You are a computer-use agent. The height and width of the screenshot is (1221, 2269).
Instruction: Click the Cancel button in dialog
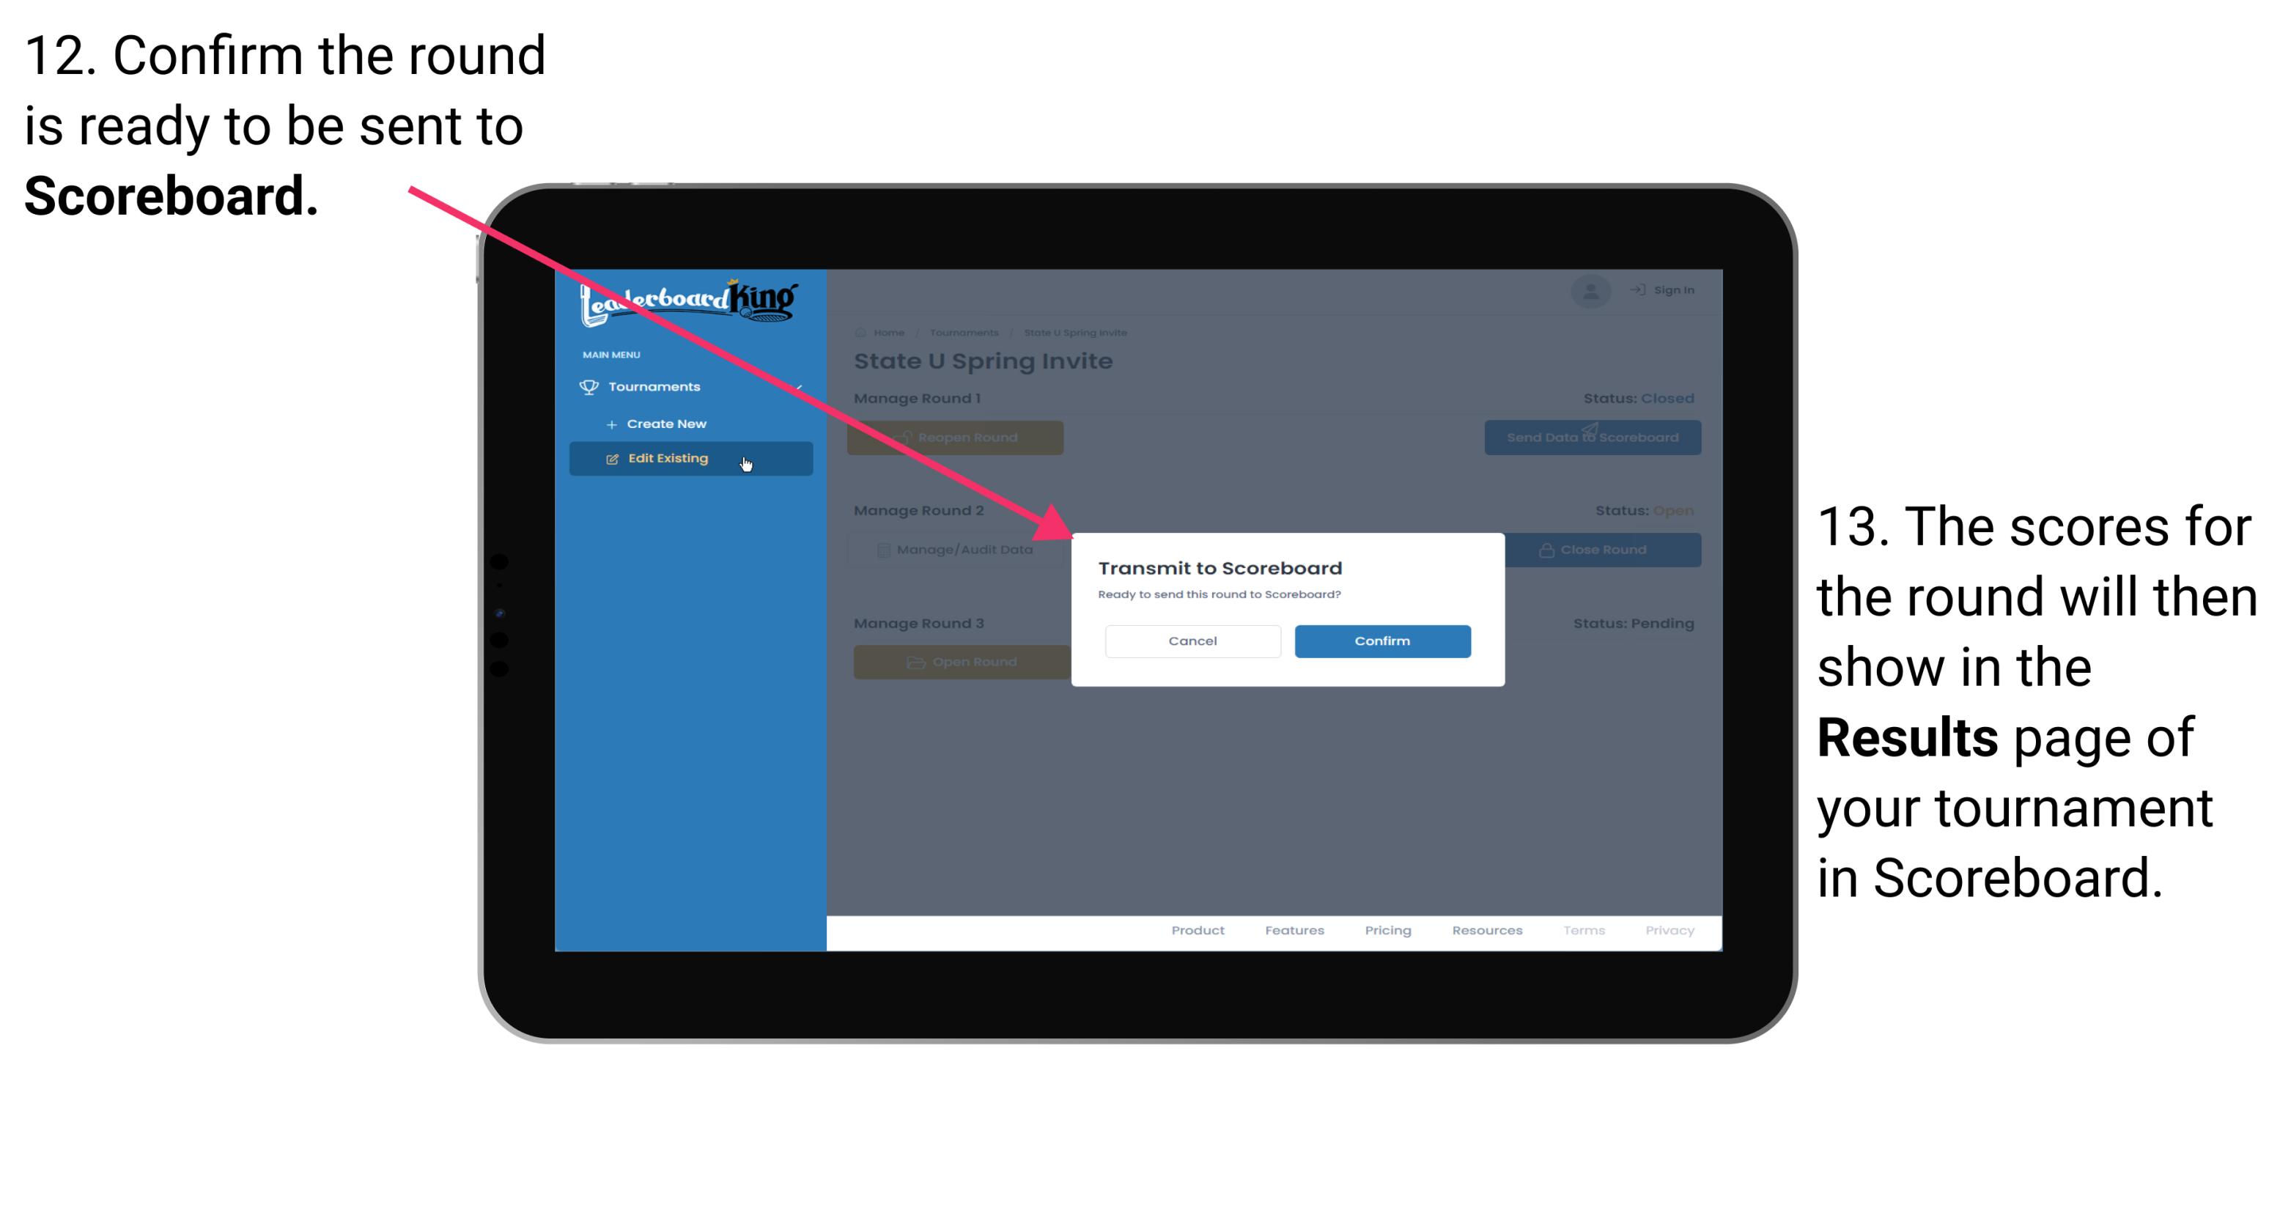[x=1192, y=639]
